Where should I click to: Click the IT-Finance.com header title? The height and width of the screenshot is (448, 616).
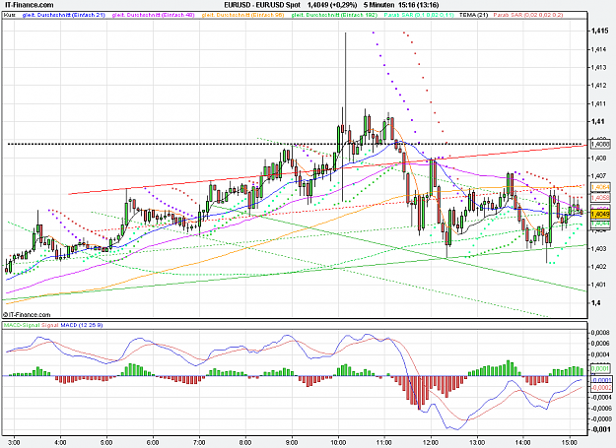click(x=29, y=5)
